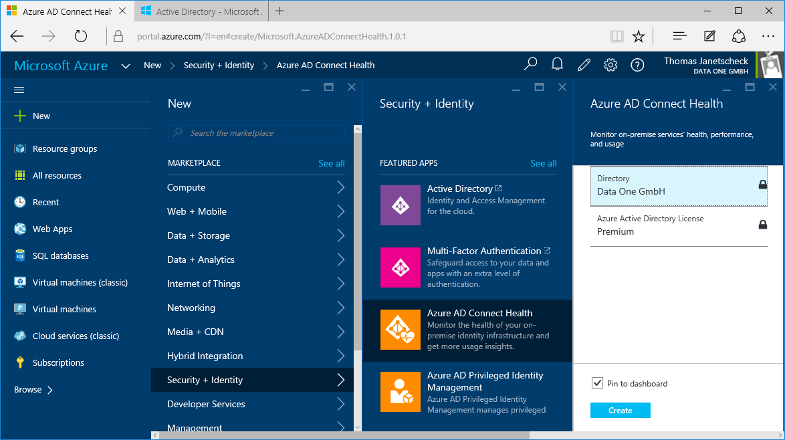Open the portal settings gear icon
This screenshot has height=440, width=785.
[x=610, y=65]
